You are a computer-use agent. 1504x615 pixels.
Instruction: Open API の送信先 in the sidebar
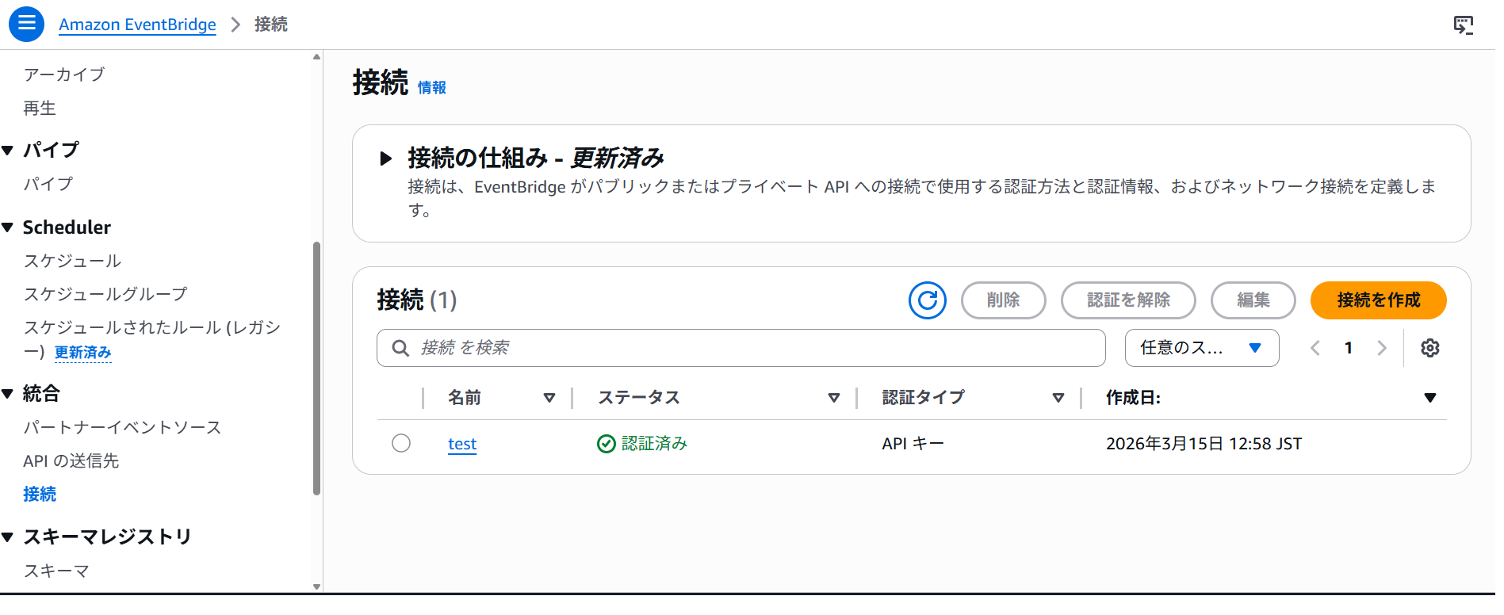[71, 460]
